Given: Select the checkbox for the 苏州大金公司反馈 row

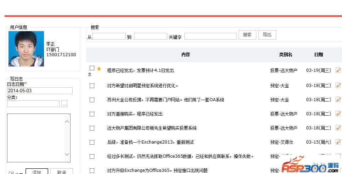Looking at the screenshot, I should pos(92,100).
